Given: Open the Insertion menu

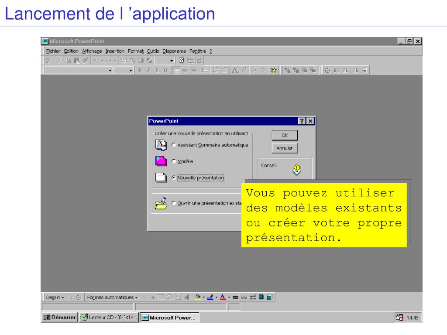Looking at the screenshot, I should tap(115, 51).
